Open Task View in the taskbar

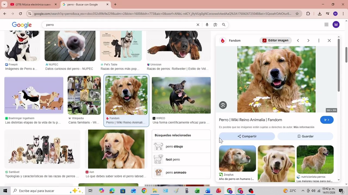tap(91, 191)
